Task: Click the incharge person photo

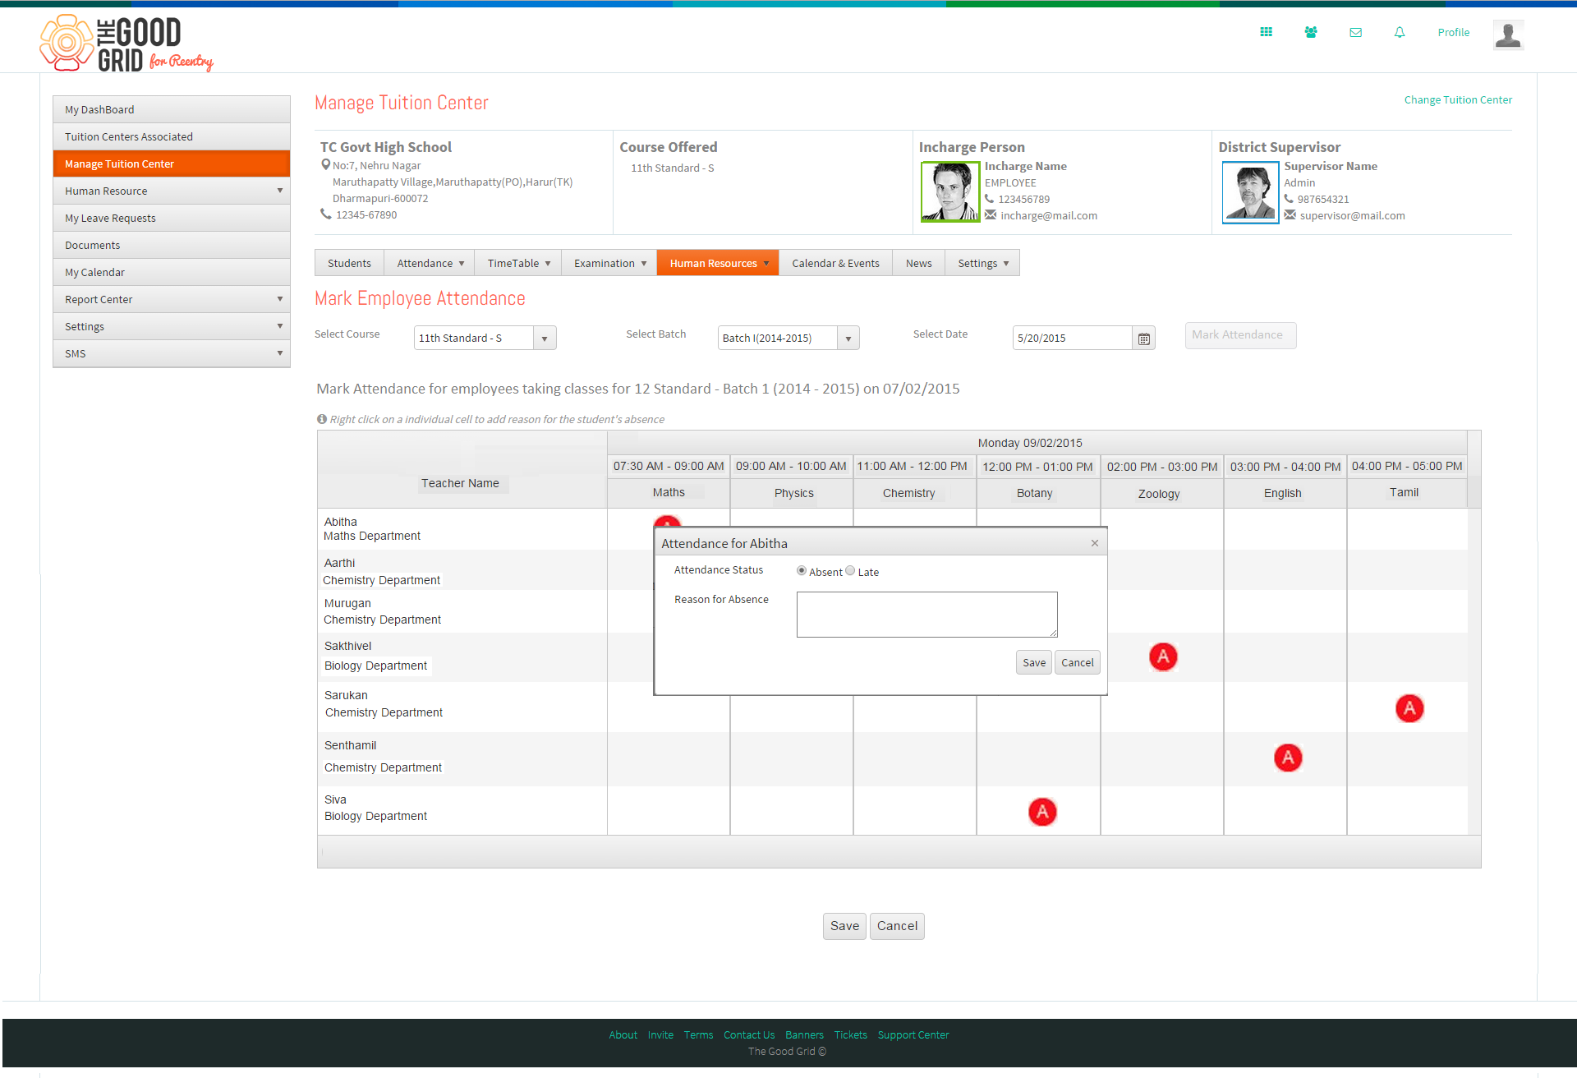Action: point(950,191)
